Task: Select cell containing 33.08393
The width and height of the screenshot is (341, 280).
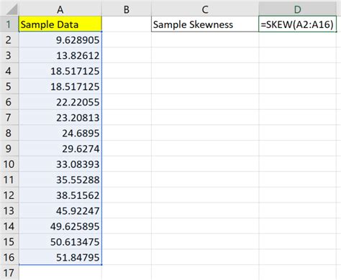Action: [x=60, y=164]
